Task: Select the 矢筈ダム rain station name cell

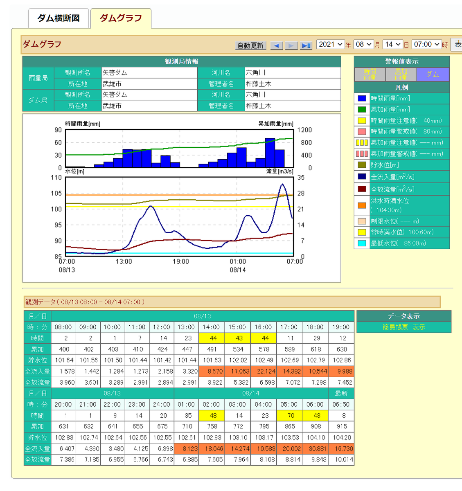Action: point(149,72)
